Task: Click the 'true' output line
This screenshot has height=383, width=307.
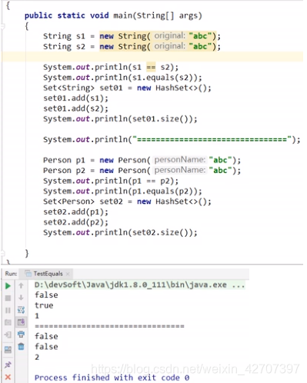Action: [44, 305]
